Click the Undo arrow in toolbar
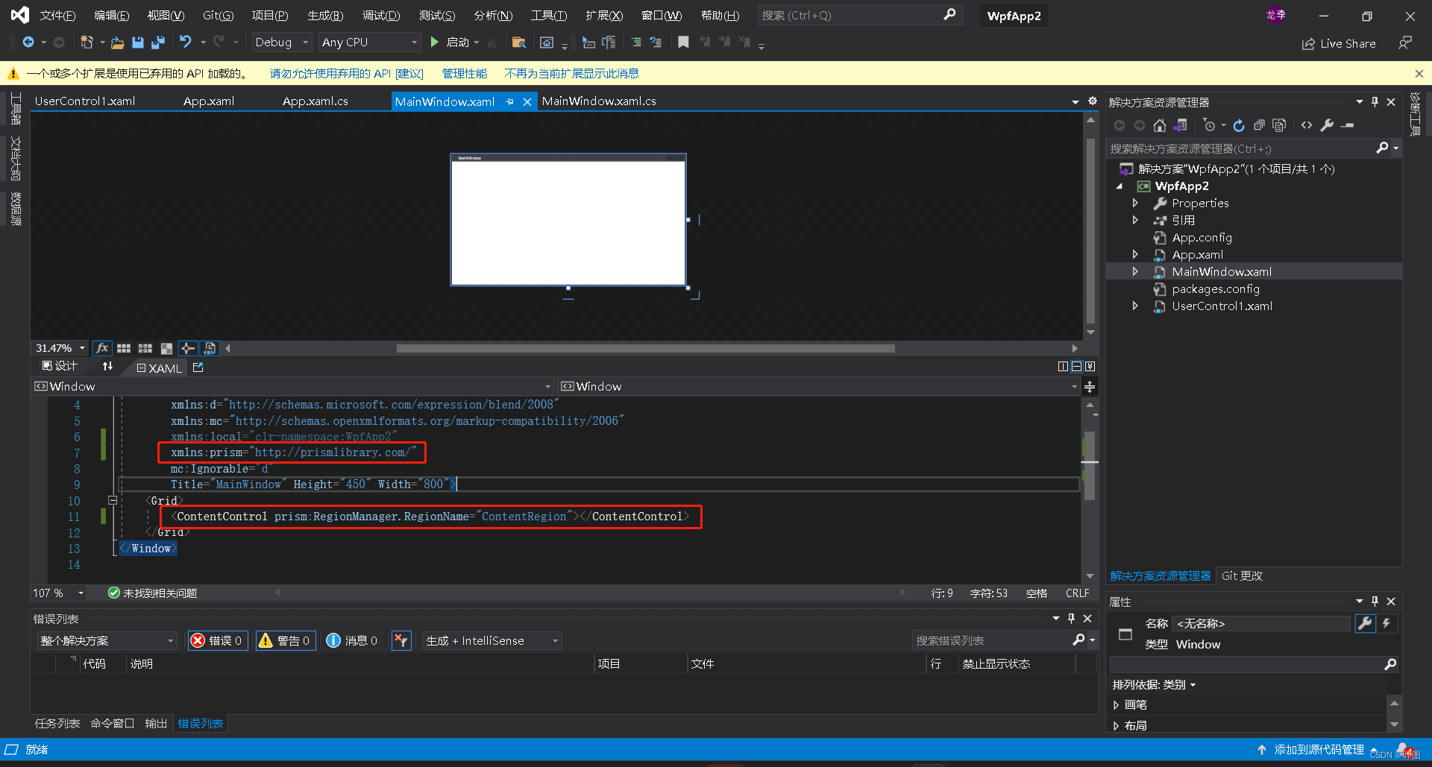 186,42
